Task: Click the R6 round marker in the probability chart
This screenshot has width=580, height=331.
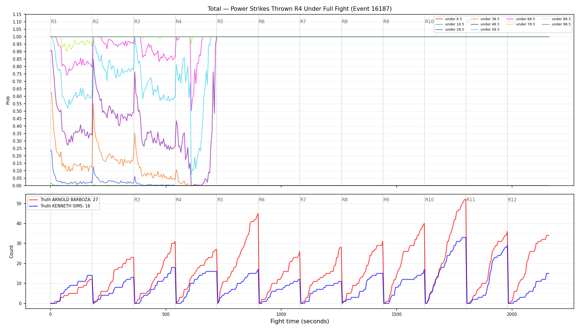Action: coord(262,22)
